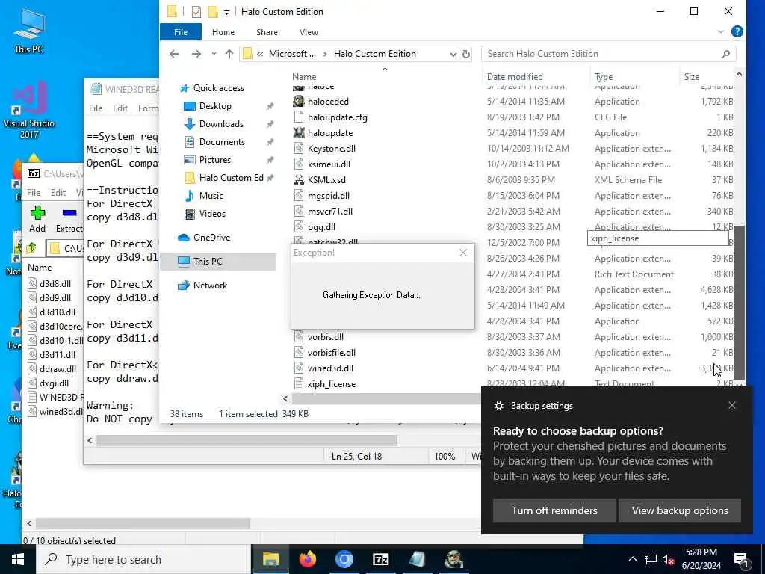Open the Share ribbon tab
Screen dimensions: 765x574
pyautogui.click(x=267, y=32)
